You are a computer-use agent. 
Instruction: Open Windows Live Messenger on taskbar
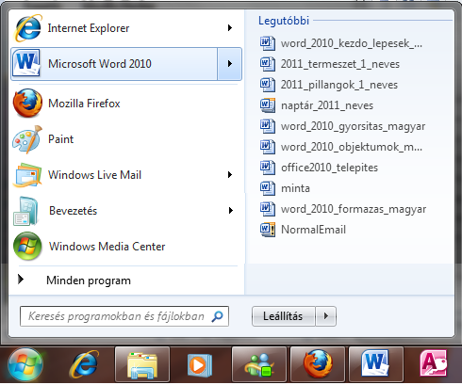point(259,365)
